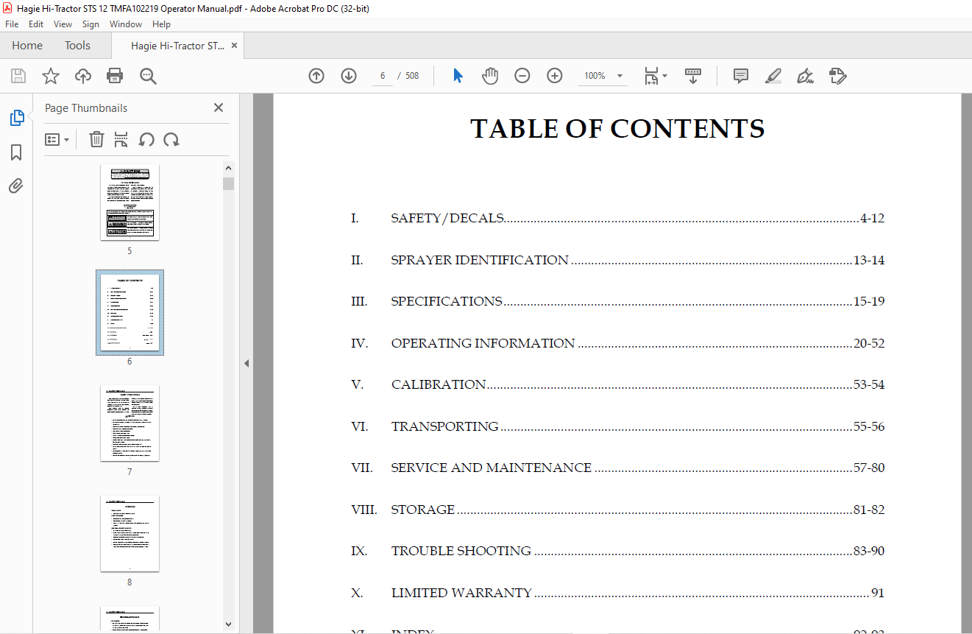
Task: Save the file with the floppy disk icon
Action: pos(18,76)
